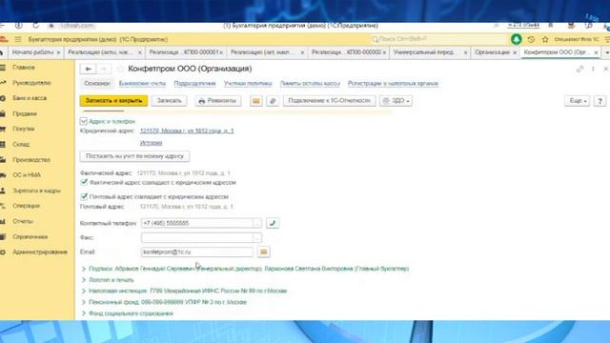Open История link under legal address

151,143
